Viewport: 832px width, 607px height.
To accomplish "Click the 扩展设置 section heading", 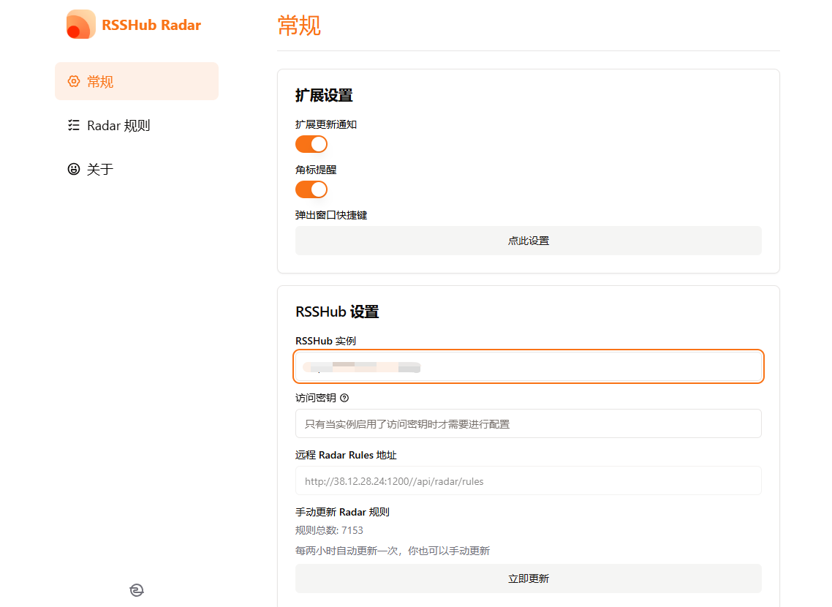I will coord(324,95).
